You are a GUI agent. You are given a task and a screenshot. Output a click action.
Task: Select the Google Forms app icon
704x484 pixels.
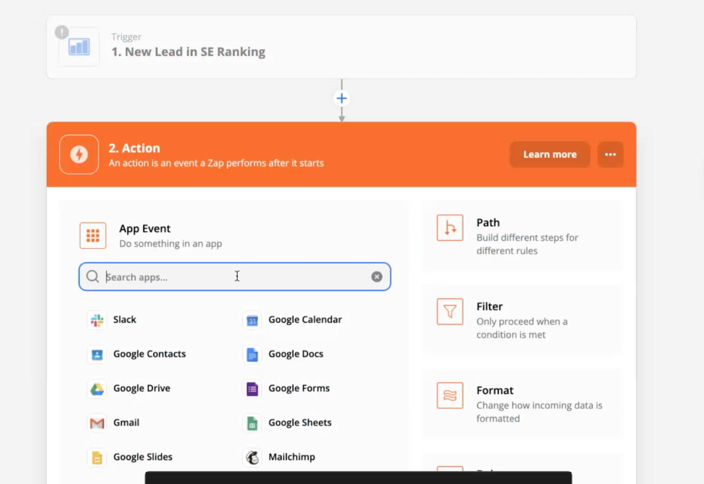point(252,389)
